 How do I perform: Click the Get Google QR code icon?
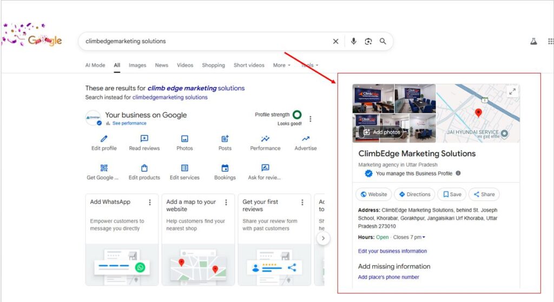point(104,168)
